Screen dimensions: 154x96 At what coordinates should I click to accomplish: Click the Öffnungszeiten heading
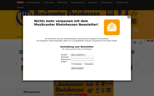click(x=32, y=92)
